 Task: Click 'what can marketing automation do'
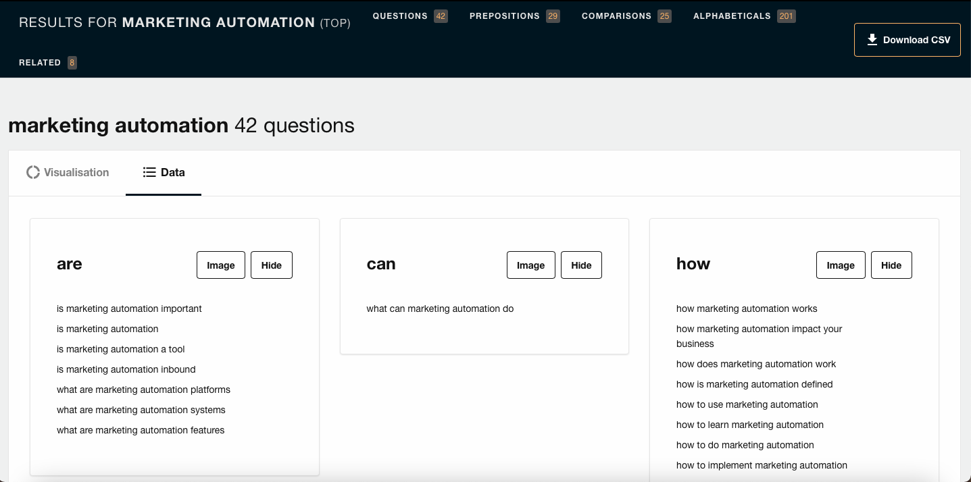(440, 309)
